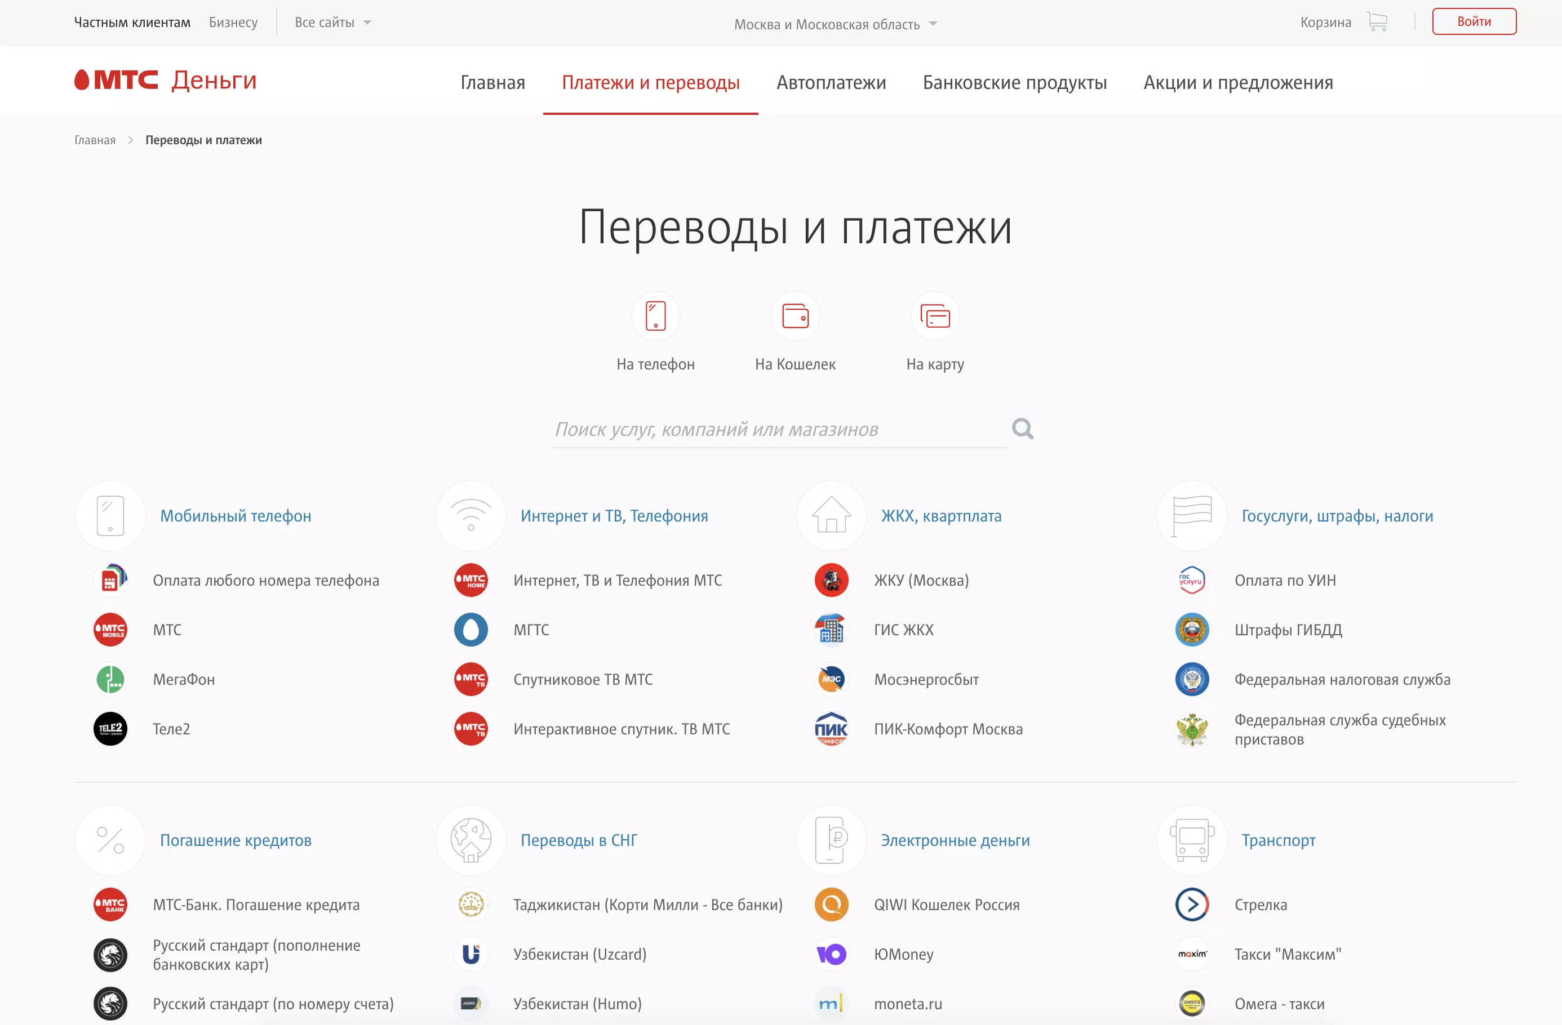The height and width of the screenshot is (1025, 1562).
Task: Open the Москва и Московская область region selector
Action: tap(836, 24)
